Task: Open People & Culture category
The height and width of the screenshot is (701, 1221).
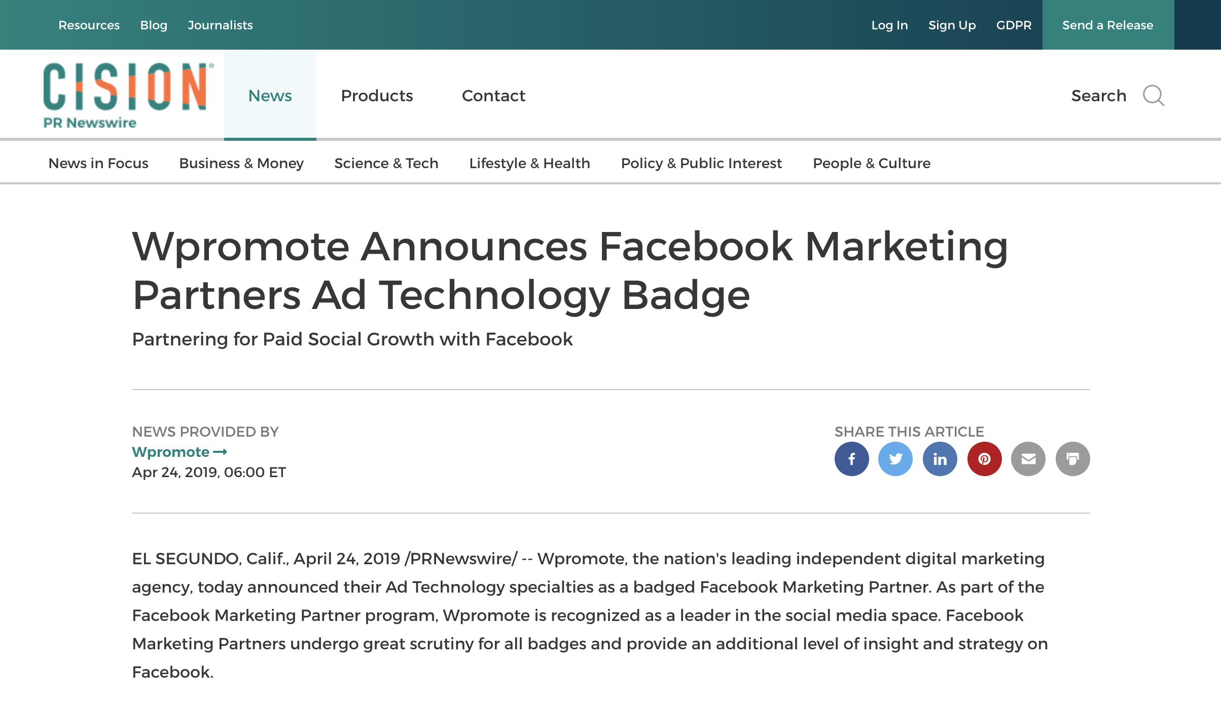Action: pyautogui.click(x=872, y=163)
